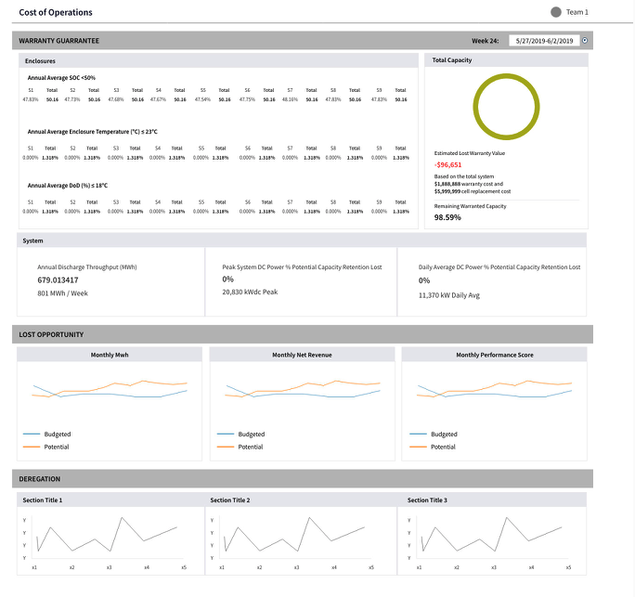Click the 679.013417 throughput value
Screen dimensions: 635x597
pos(58,279)
